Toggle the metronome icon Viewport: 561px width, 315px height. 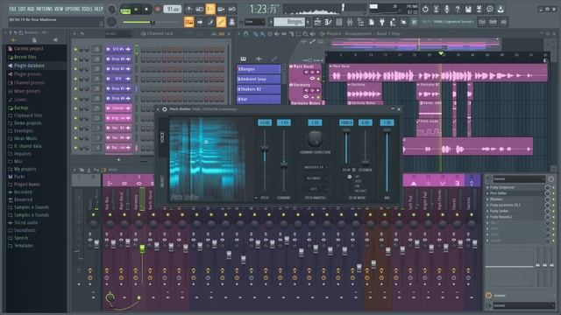coord(188,9)
